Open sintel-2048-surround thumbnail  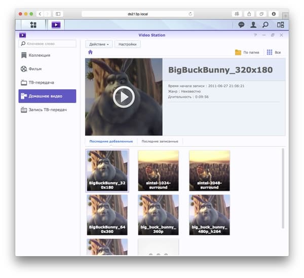pyautogui.click(x=209, y=170)
